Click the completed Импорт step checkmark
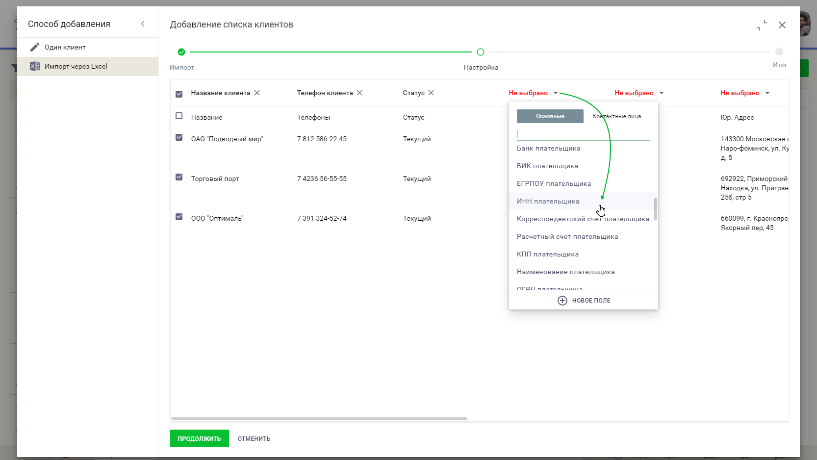 point(181,52)
